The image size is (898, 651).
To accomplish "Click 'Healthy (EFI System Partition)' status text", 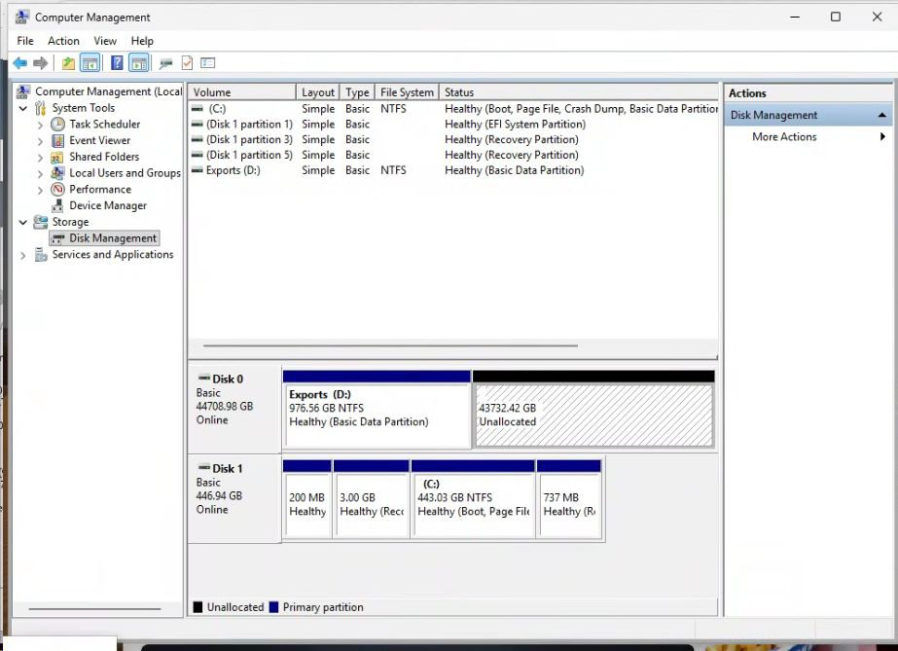I will [x=515, y=125].
